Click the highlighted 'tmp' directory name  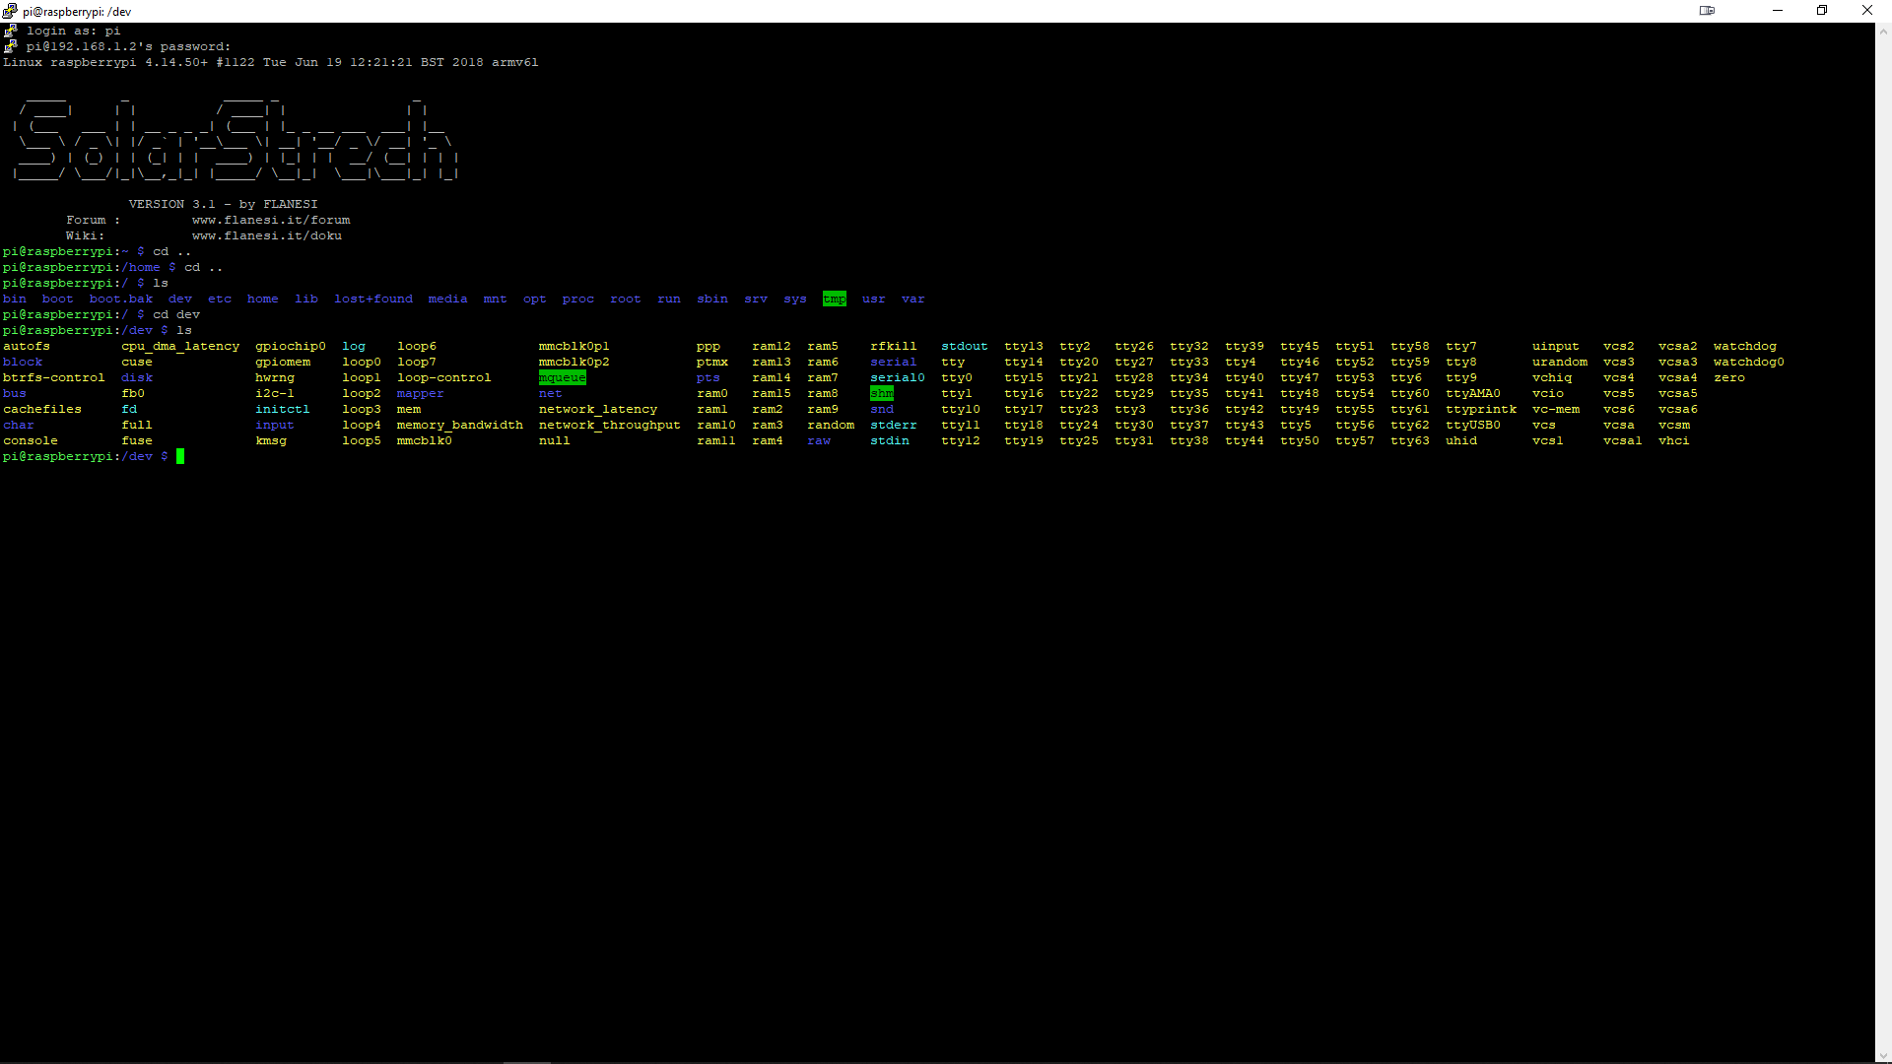[x=835, y=299]
